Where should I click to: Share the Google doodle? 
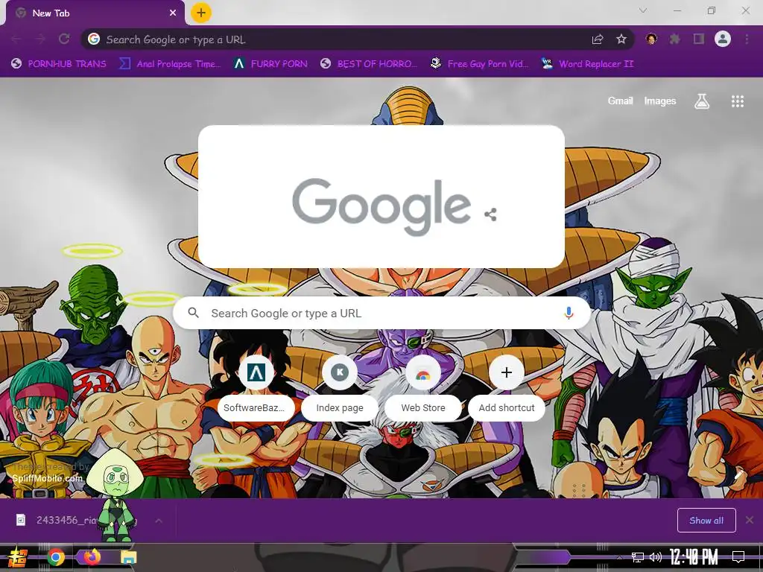(x=490, y=214)
